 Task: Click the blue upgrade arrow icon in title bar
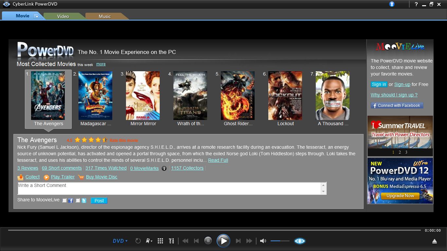click(x=392, y=4)
